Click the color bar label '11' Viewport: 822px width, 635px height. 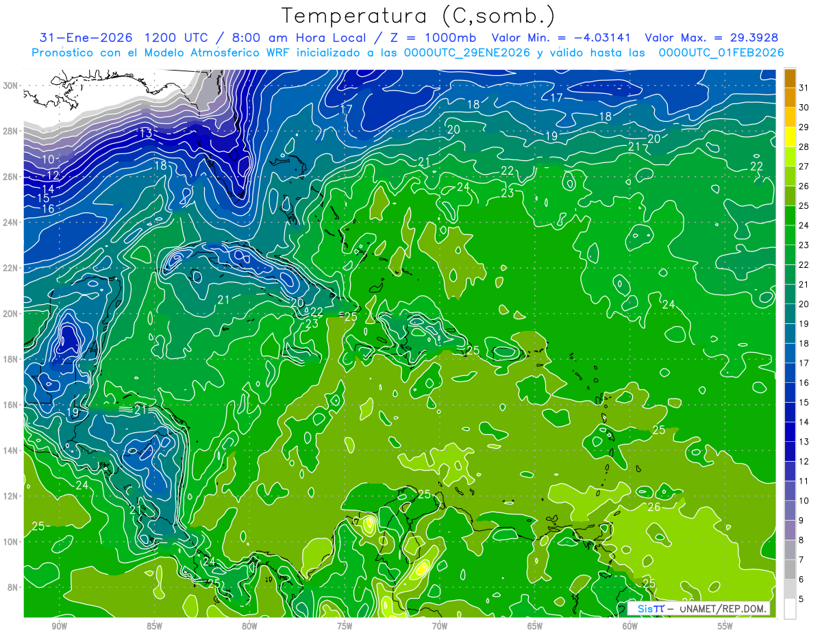click(x=804, y=481)
